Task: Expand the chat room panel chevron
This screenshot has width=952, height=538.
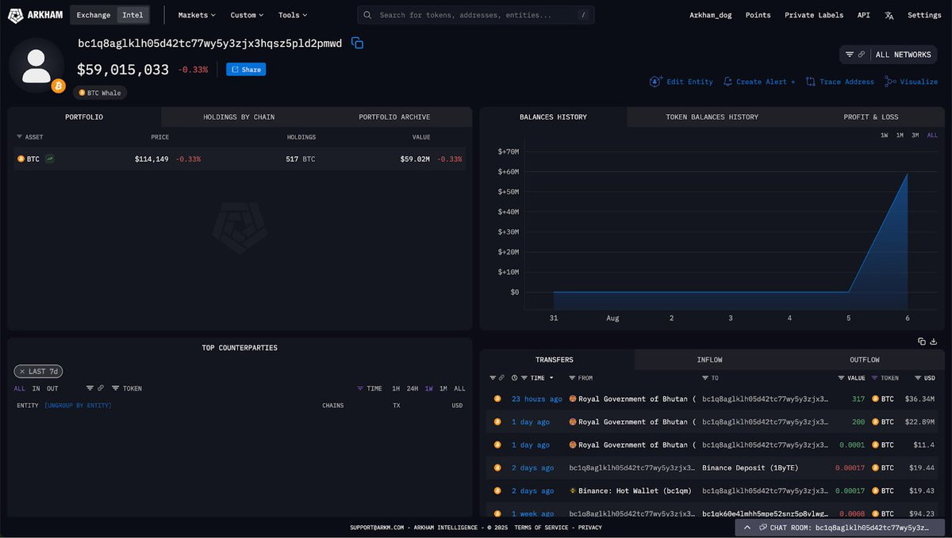Action: point(747,527)
